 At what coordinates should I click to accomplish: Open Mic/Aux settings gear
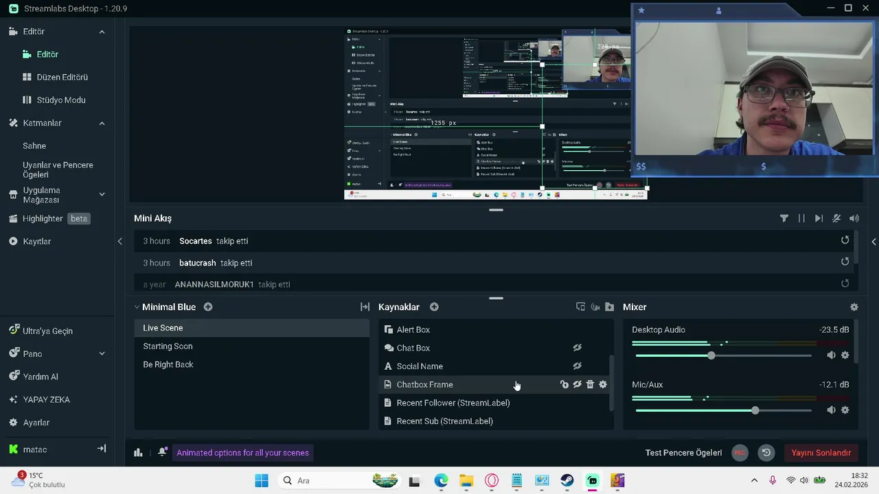(x=845, y=410)
